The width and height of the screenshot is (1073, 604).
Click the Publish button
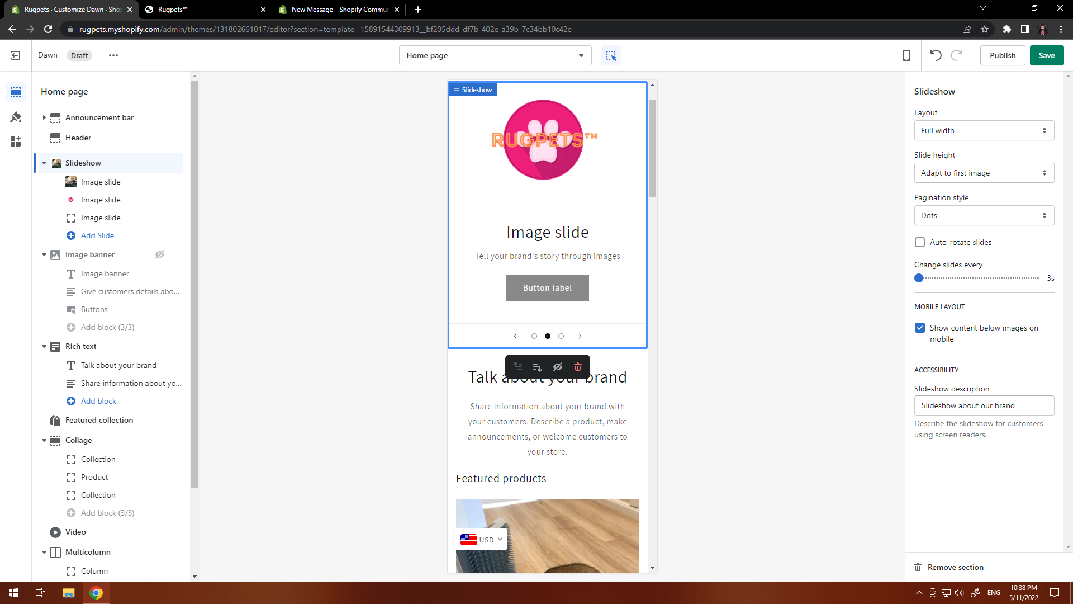(1002, 55)
